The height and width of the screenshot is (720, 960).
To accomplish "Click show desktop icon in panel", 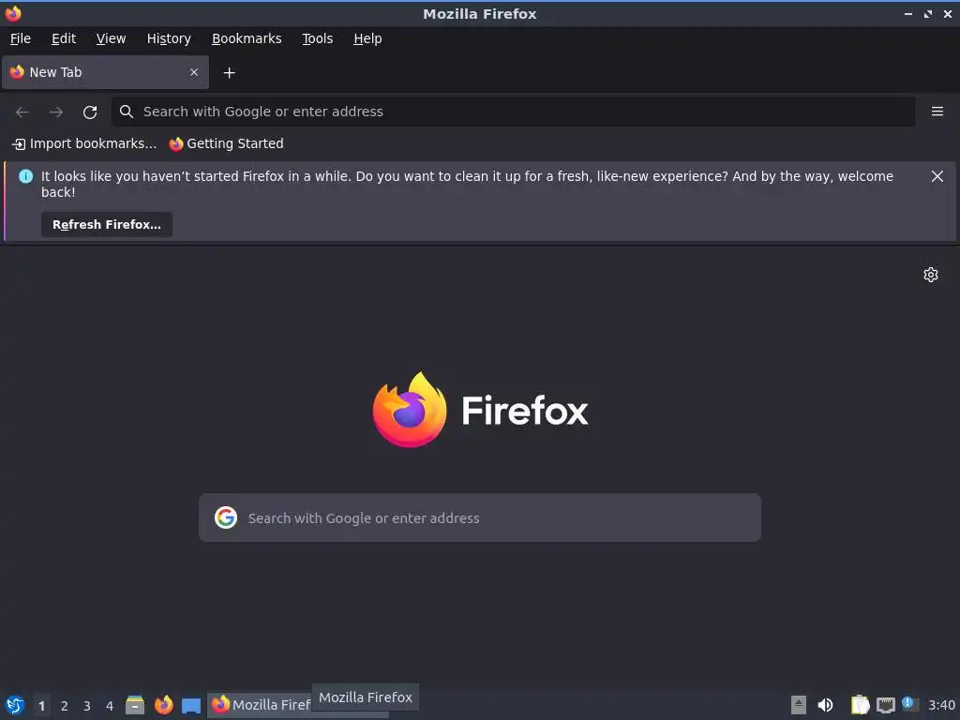I will [191, 705].
